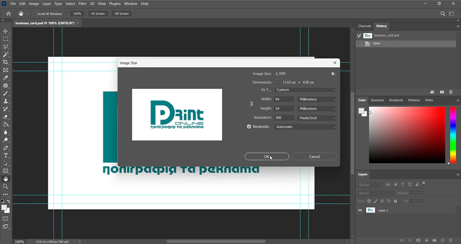
Task: Delete current state in History panel
Action: click(x=451, y=92)
